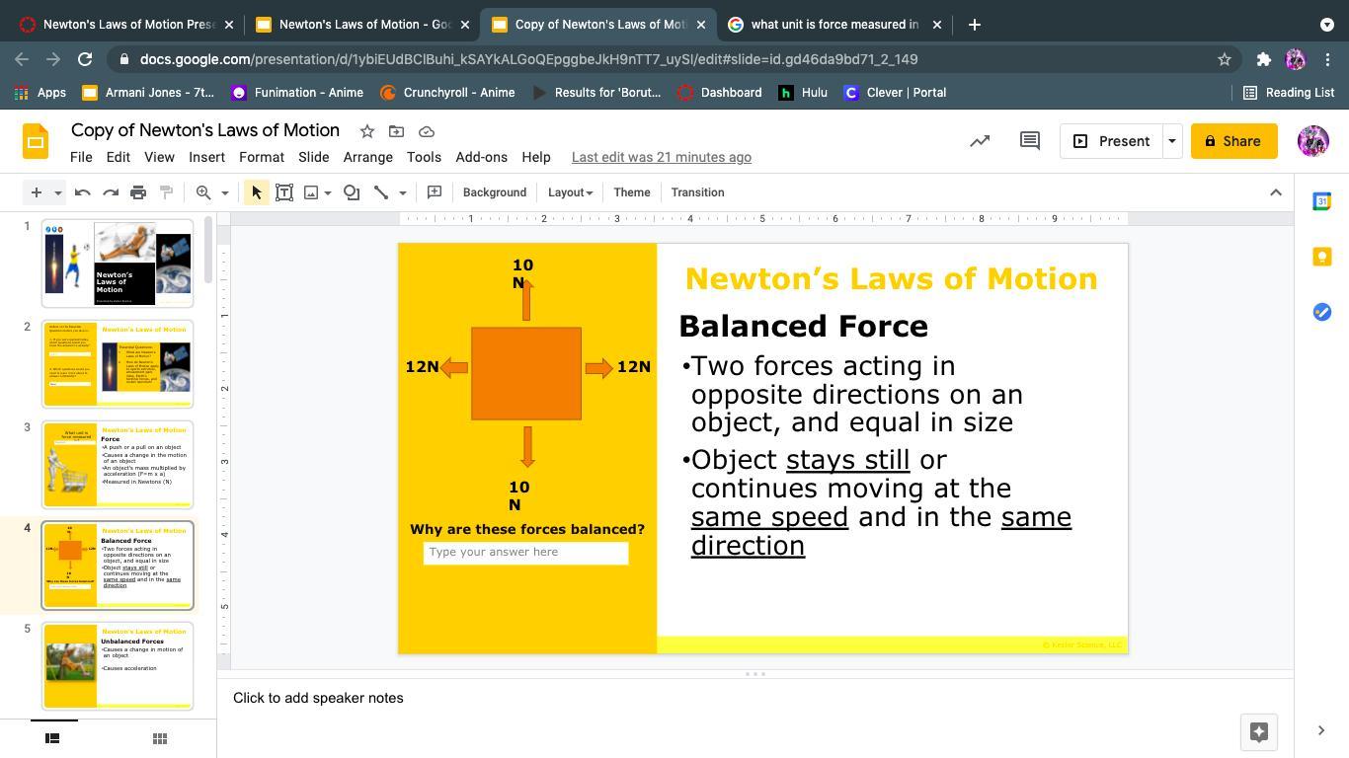Screen dimensions: 1349x758
Task: Select the Text box tool
Action: tap(284, 192)
